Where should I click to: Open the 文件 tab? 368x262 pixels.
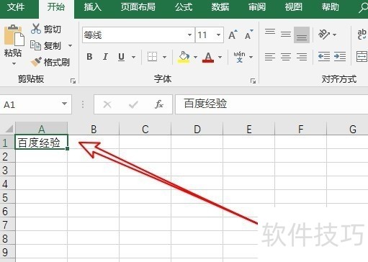click(x=16, y=7)
